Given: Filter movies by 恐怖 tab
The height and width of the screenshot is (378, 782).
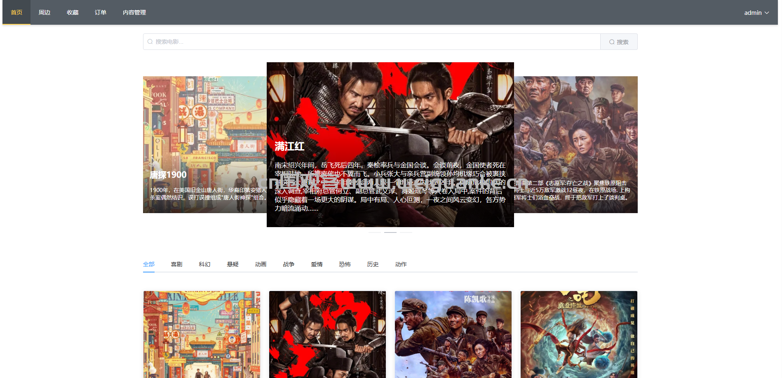Looking at the screenshot, I should 345,264.
